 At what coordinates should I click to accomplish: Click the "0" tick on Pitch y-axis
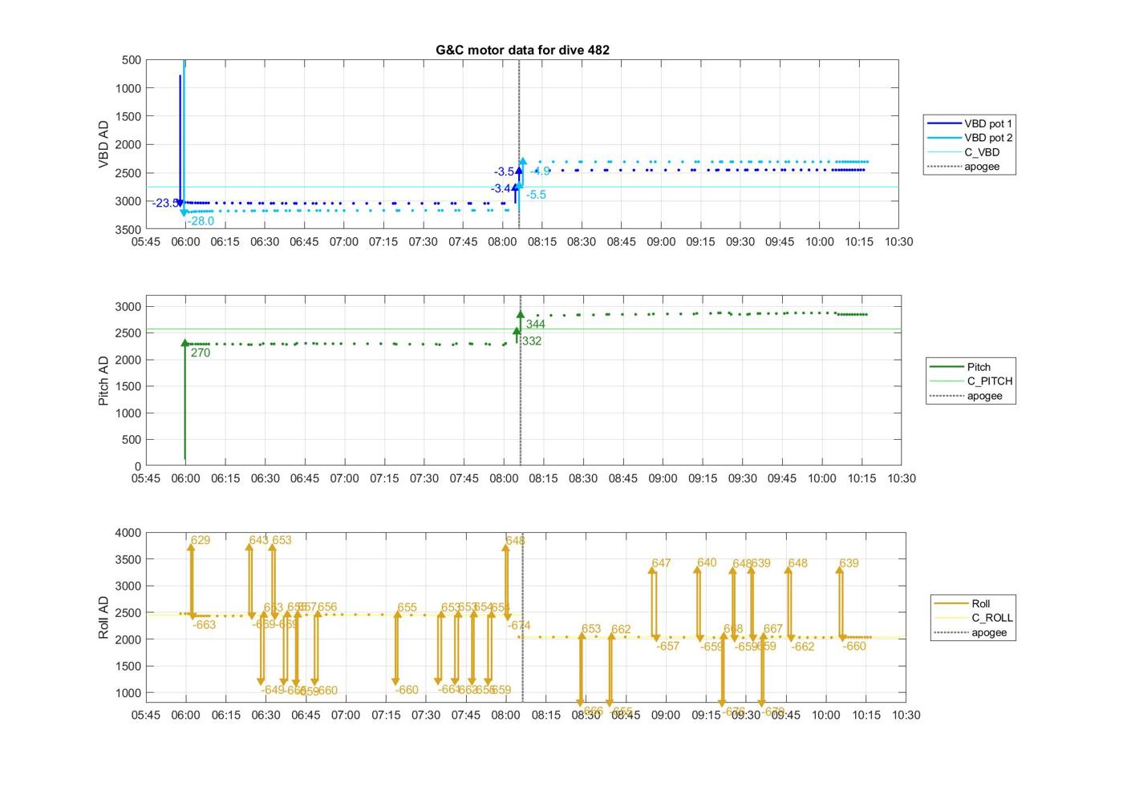[138, 466]
